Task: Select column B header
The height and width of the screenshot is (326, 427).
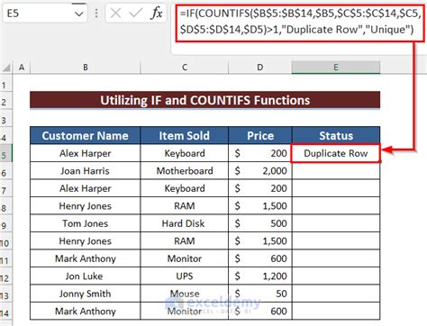Action: point(86,68)
